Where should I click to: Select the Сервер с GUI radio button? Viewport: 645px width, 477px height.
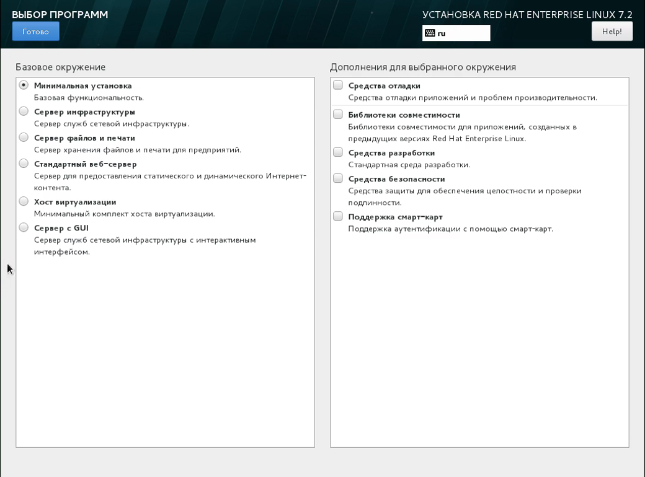coord(24,227)
